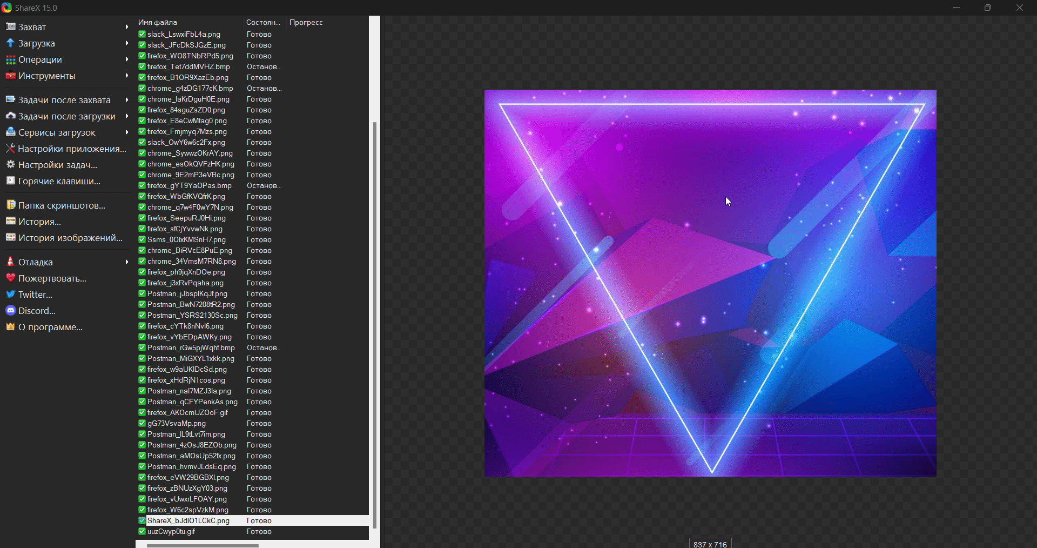Click the Горячие клавиши icon
This screenshot has height=548, width=1037.
[10, 181]
